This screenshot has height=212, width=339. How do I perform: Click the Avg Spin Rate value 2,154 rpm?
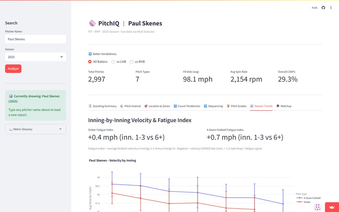[246, 79]
